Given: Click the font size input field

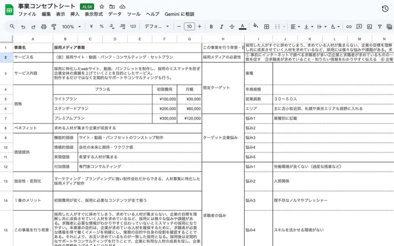Looking at the screenshot, I should tap(190, 27).
